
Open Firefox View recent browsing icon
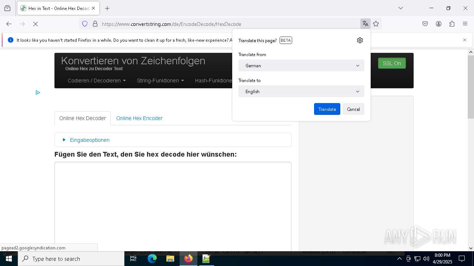(7, 8)
